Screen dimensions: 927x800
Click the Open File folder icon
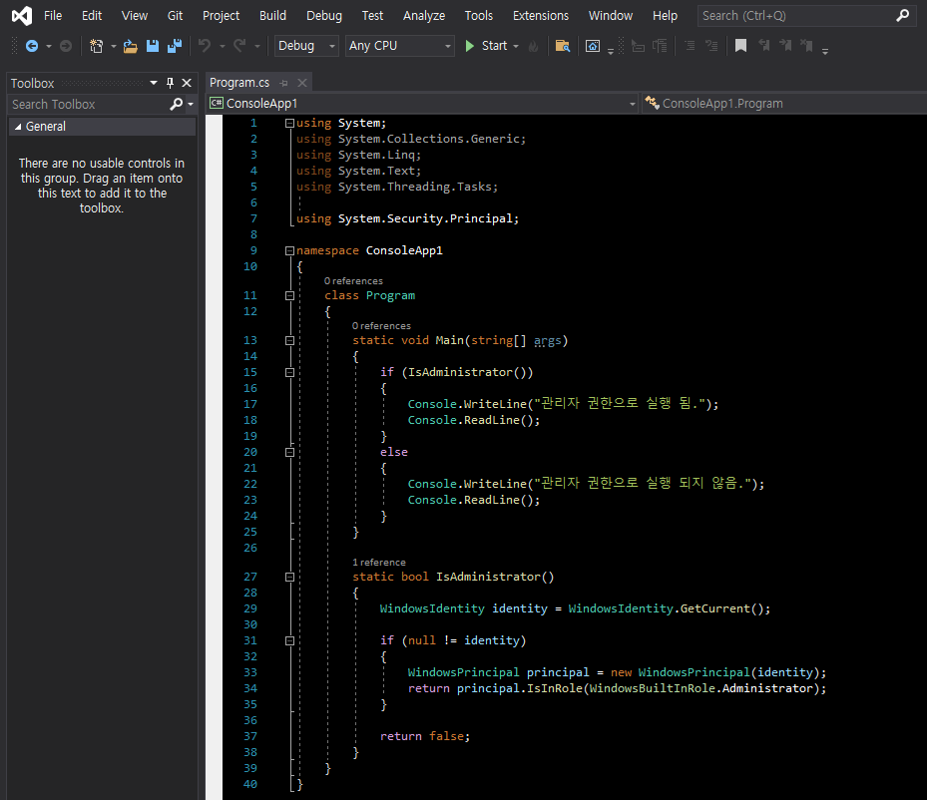[130, 46]
